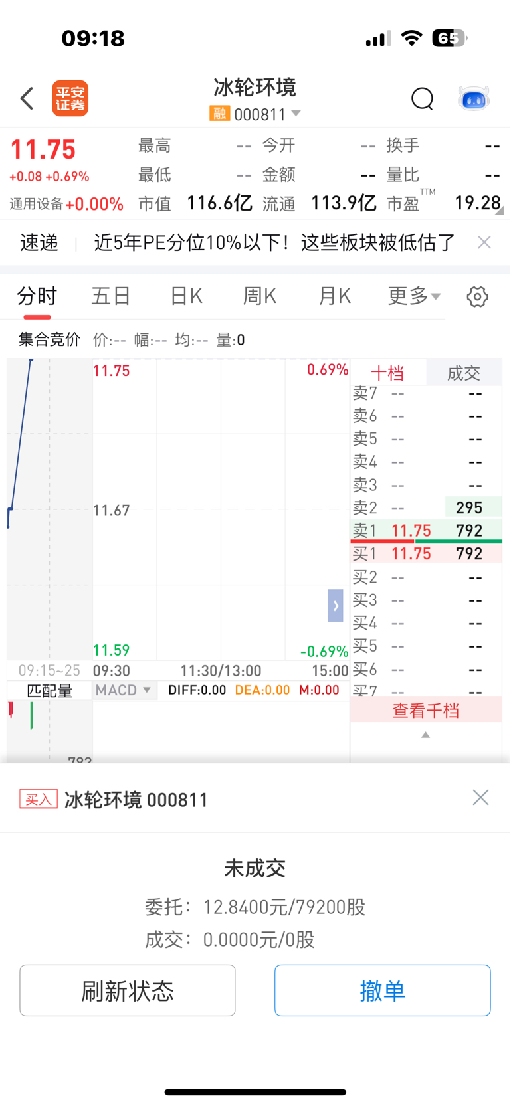Tap the cellular signal bars icon
Image resolution: width=511 pixels, height=1106 pixels.
(378, 39)
